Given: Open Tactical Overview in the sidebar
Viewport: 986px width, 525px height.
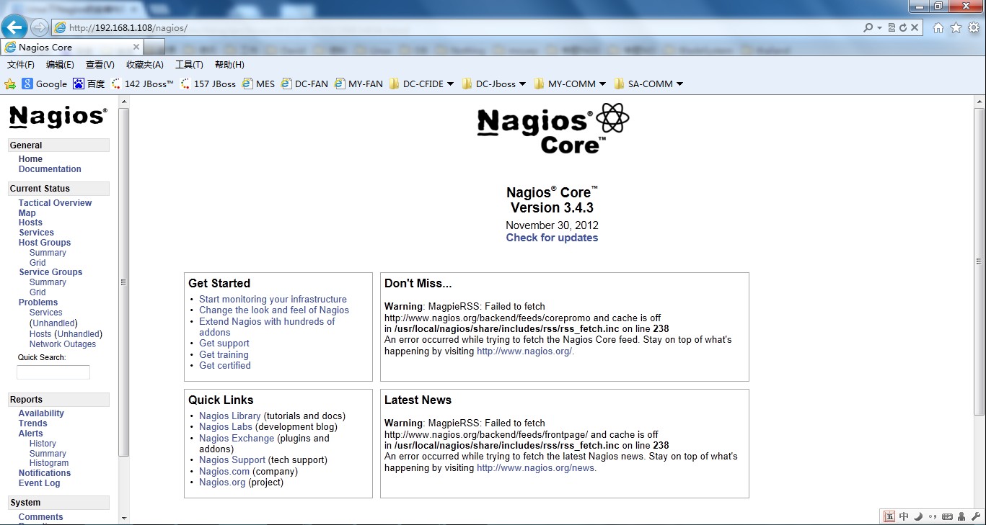Looking at the screenshot, I should pos(55,203).
